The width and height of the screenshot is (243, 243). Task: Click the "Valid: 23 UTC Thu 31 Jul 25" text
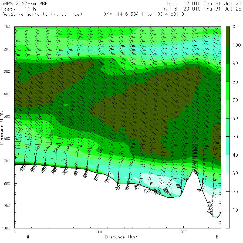tap(202, 9)
